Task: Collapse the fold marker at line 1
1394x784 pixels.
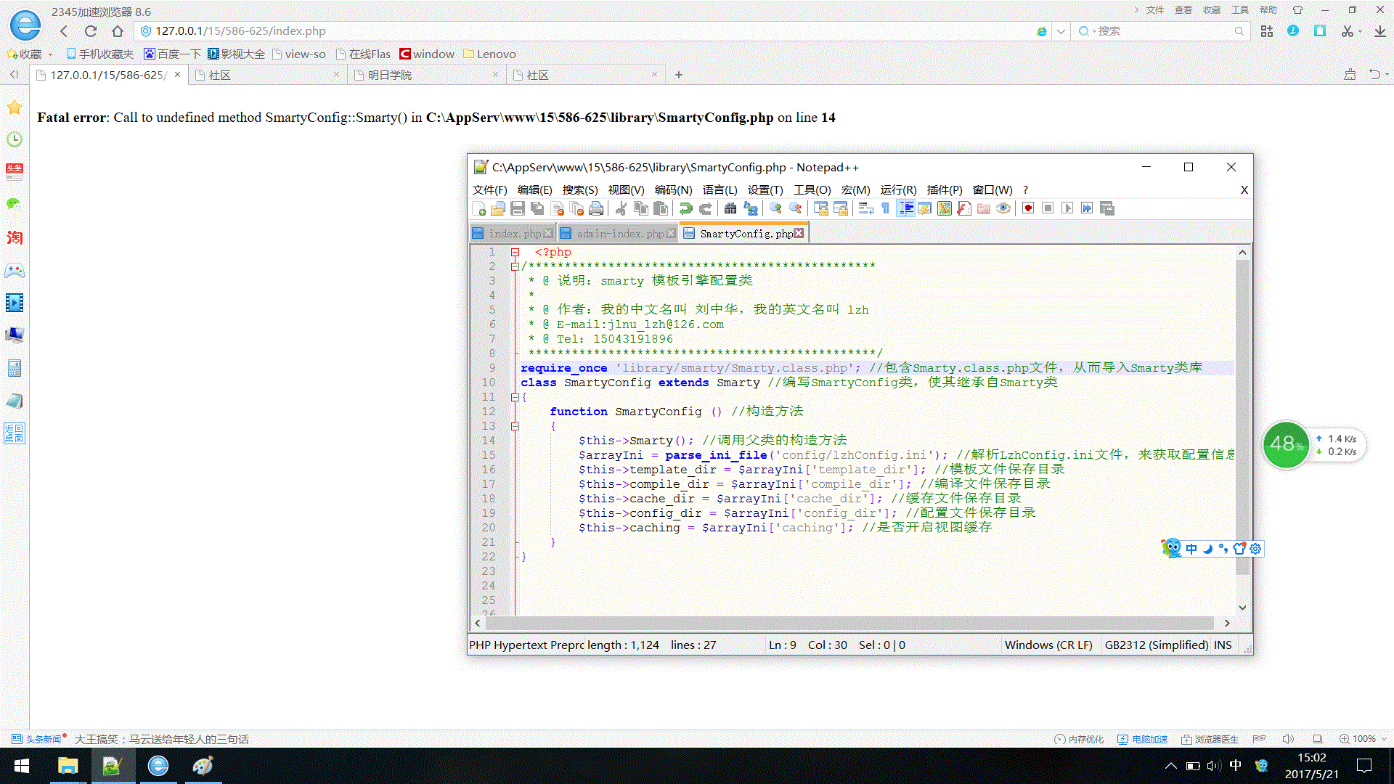Action: click(x=515, y=253)
